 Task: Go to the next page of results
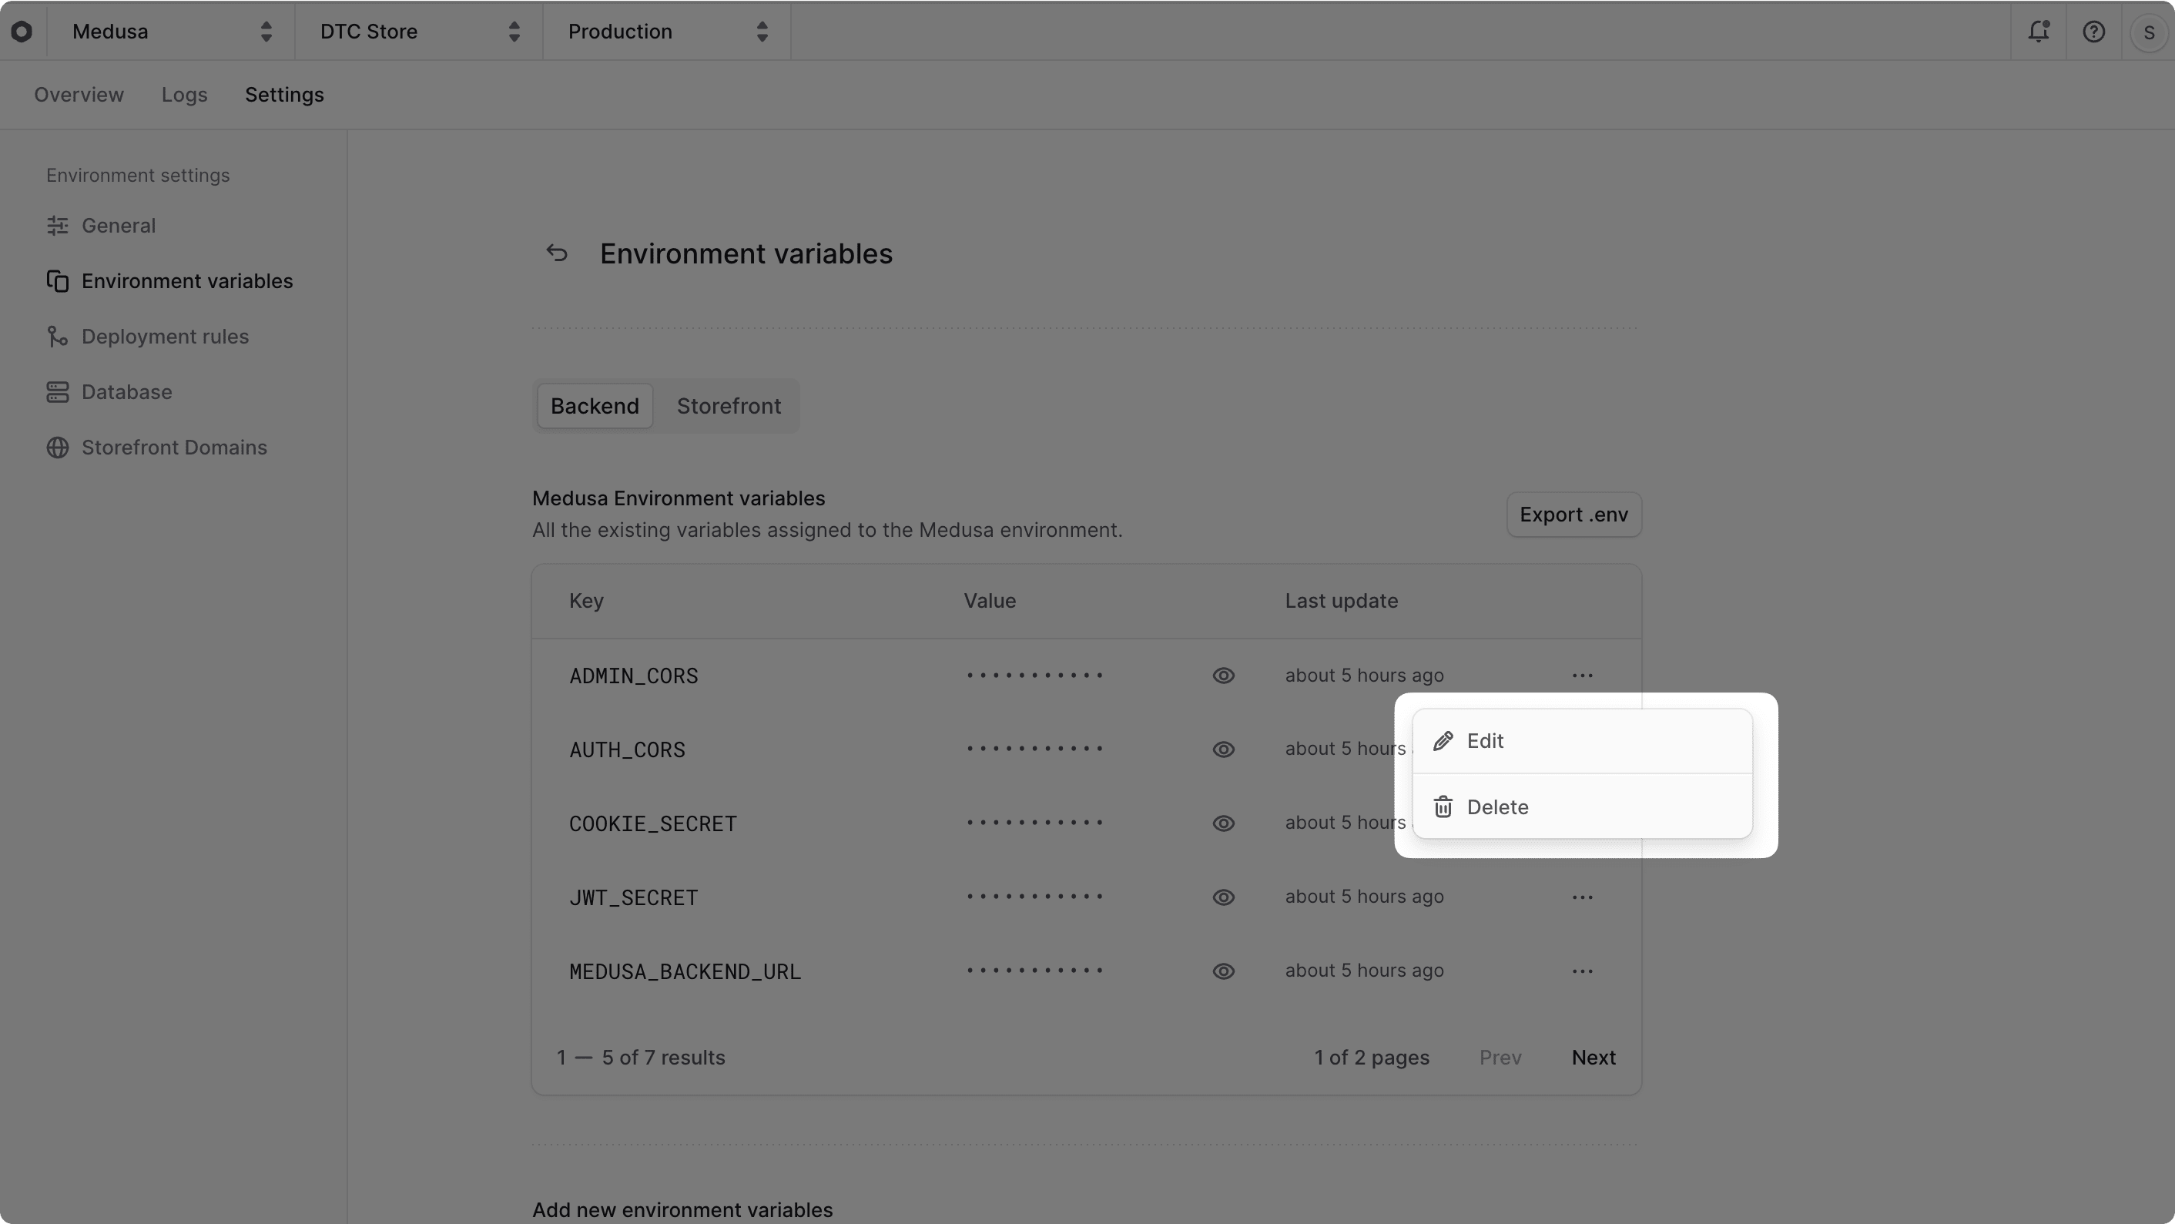pos(1593,1057)
